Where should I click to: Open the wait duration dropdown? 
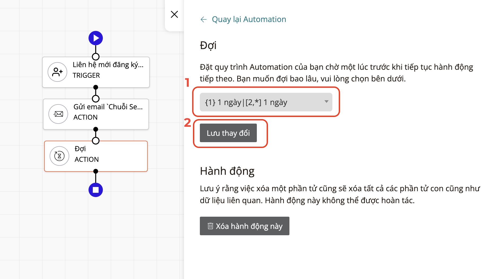(x=266, y=102)
